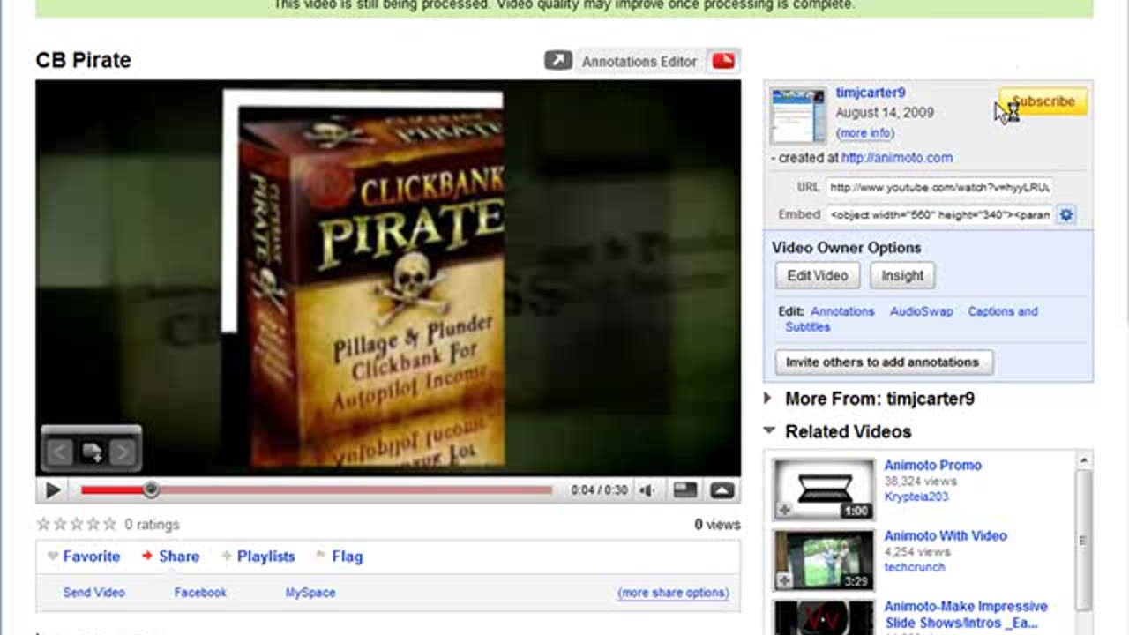1129x635 pixels.
Task: Click the video progress scrubber handle
Action: [x=151, y=489]
